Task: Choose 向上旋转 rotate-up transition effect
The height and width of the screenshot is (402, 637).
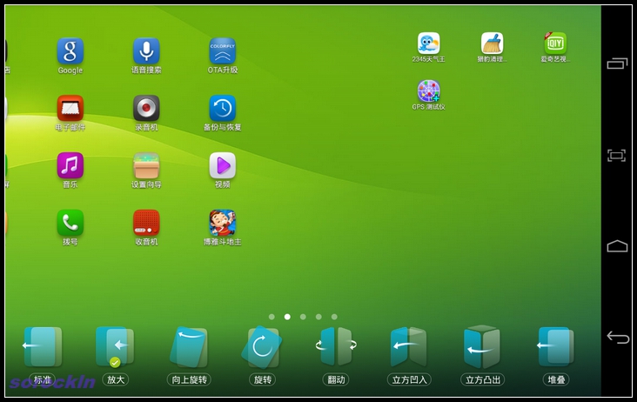Action: pyautogui.click(x=189, y=346)
